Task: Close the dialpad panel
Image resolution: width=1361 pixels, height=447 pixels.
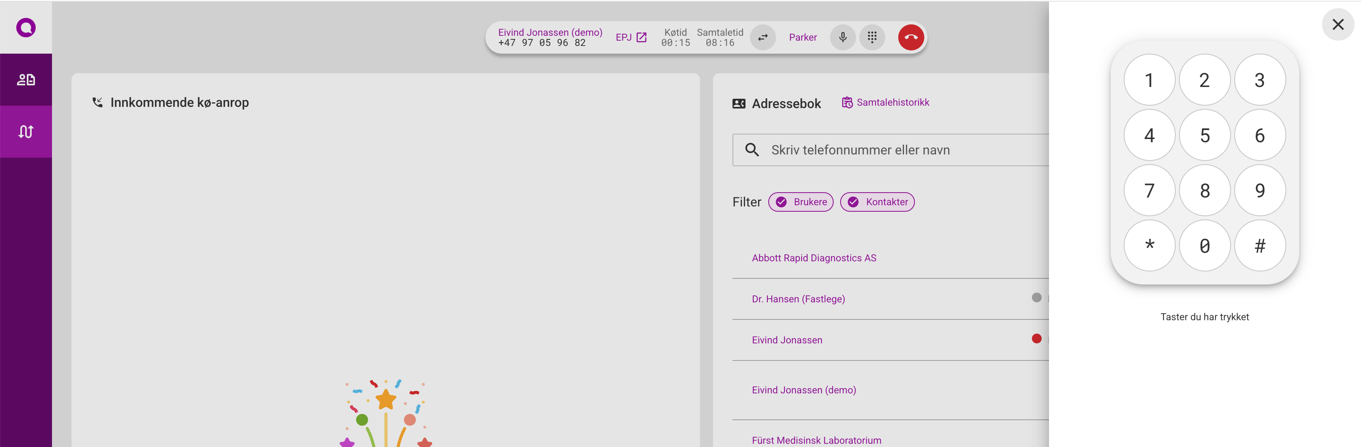Action: click(x=1337, y=25)
